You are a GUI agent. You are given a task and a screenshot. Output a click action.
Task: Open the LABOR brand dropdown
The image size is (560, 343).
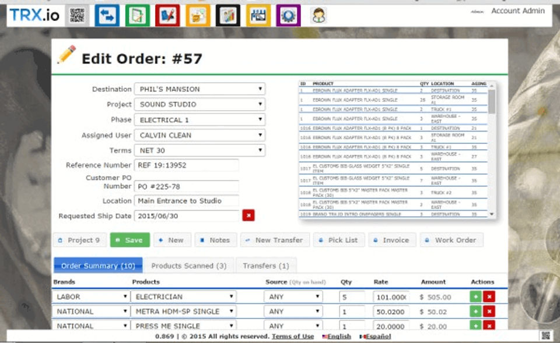[91, 296]
